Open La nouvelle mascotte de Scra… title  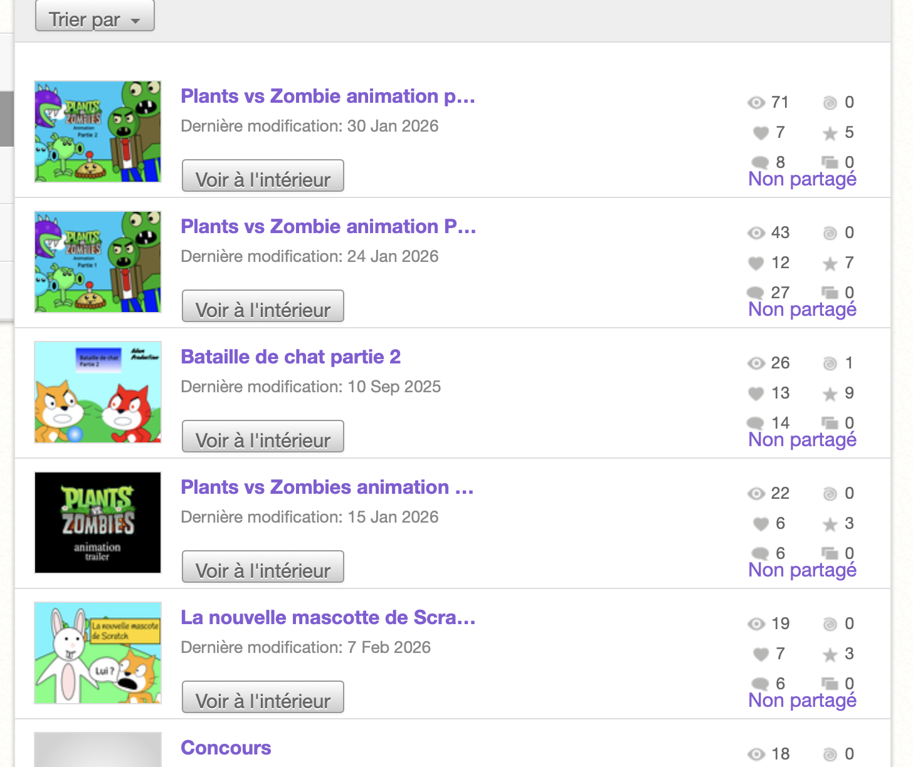tap(328, 617)
